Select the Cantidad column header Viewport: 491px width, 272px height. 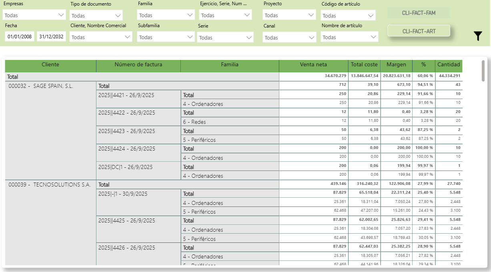(x=449, y=65)
